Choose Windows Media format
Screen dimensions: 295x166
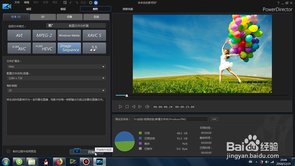[x=69, y=35]
